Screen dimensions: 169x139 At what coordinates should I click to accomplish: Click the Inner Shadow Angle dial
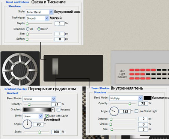point(114,111)
